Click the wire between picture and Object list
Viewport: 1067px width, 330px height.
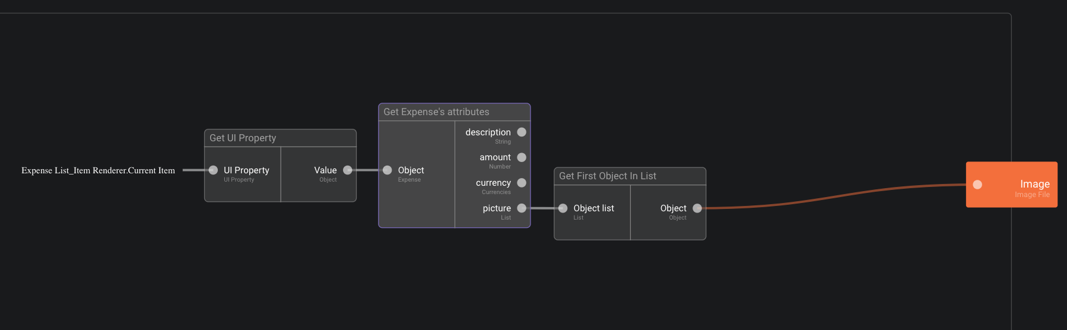pyautogui.click(x=542, y=208)
